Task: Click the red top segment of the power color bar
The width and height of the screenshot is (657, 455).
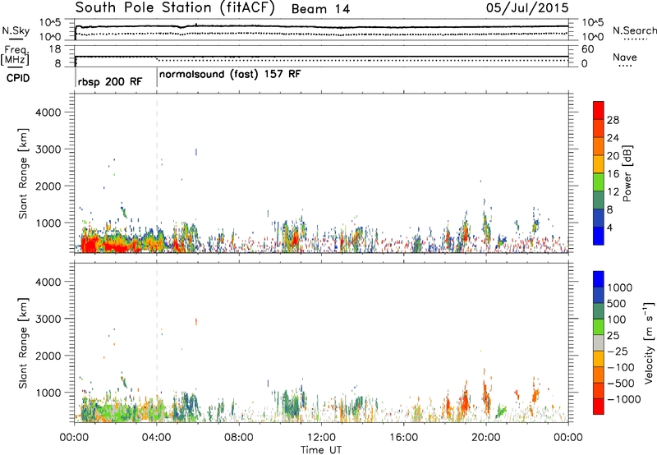Action: point(599,110)
